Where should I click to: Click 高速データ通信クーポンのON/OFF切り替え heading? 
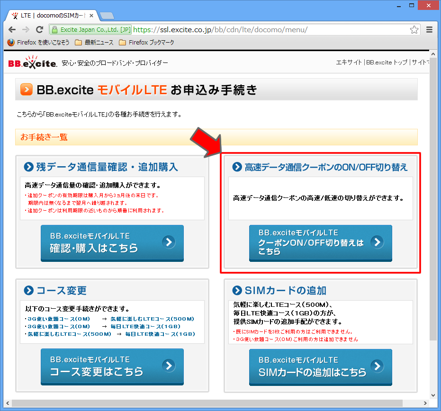click(326, 167)
